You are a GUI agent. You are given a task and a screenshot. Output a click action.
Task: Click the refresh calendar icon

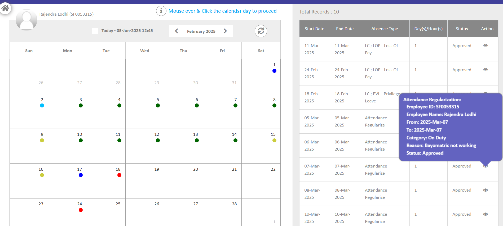pos(261,31)
